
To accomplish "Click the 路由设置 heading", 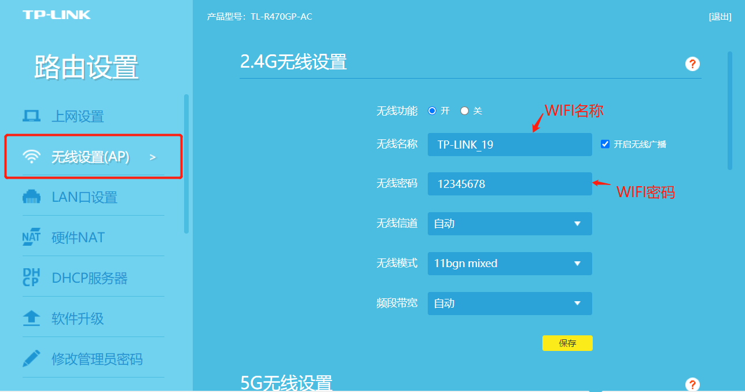I will click(86, 68).
